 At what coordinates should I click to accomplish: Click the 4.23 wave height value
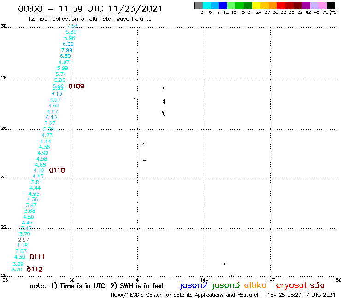point(47,135)
